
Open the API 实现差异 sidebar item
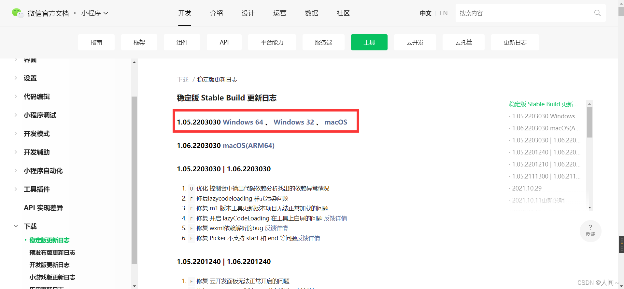[x=43, y=208]
